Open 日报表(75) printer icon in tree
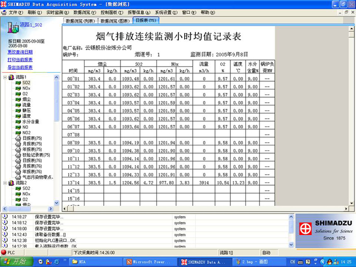The height and width of the screenshot is (267, 356). coord(18,138)
